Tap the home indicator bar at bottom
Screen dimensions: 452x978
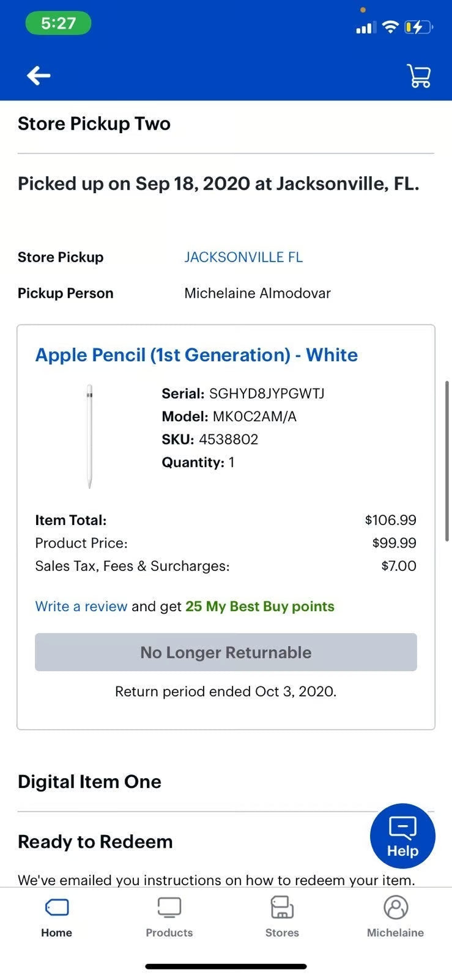coord(226,966)
